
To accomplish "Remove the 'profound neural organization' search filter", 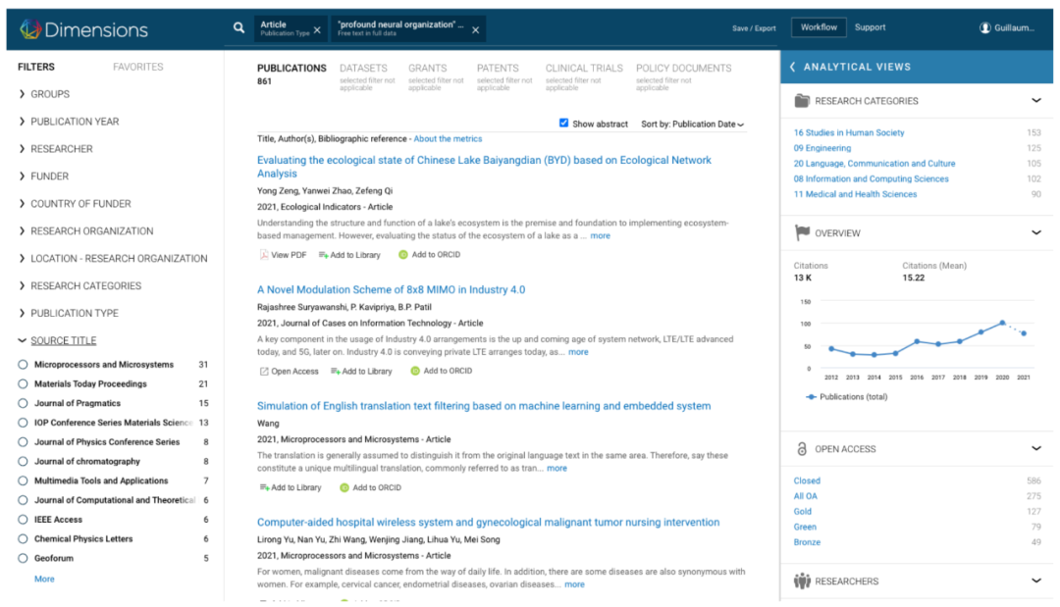I will point(475,29).
